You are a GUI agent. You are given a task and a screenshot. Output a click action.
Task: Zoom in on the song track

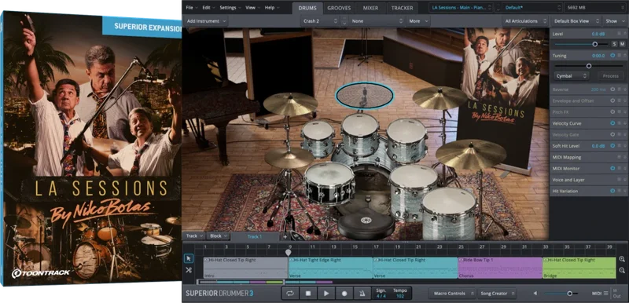coord(622,259)
